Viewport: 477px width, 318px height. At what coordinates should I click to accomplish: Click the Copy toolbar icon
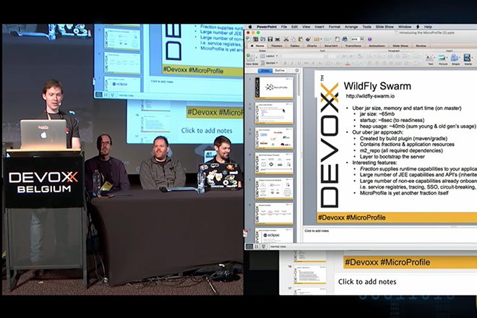click(294, 39)
